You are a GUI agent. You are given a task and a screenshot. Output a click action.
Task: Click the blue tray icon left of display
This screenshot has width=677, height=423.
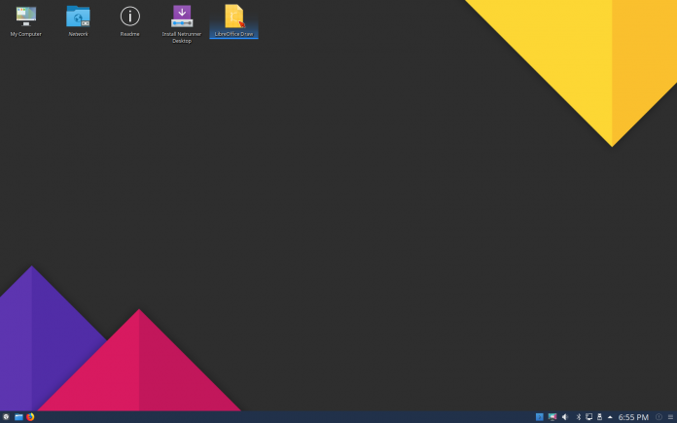pos(540,417)
